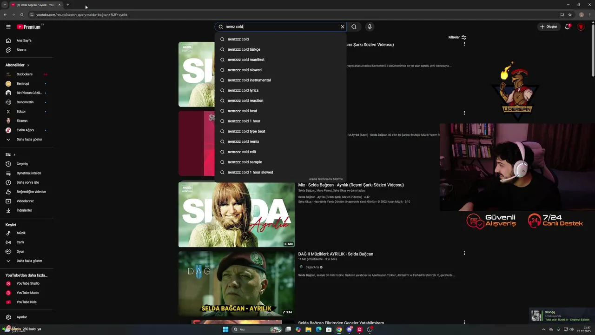The width and height of the screenshot is (595, 335).
Task: Open 'Mix - Selda Bağcan - Ayrılık' title
Action: click(x=351, y=185)
